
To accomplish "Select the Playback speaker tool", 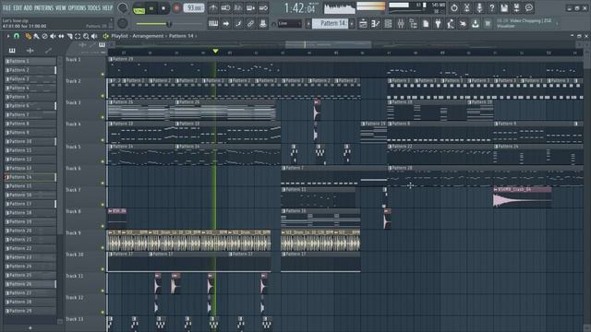I will pyautogui.click(x=94, y=36).
